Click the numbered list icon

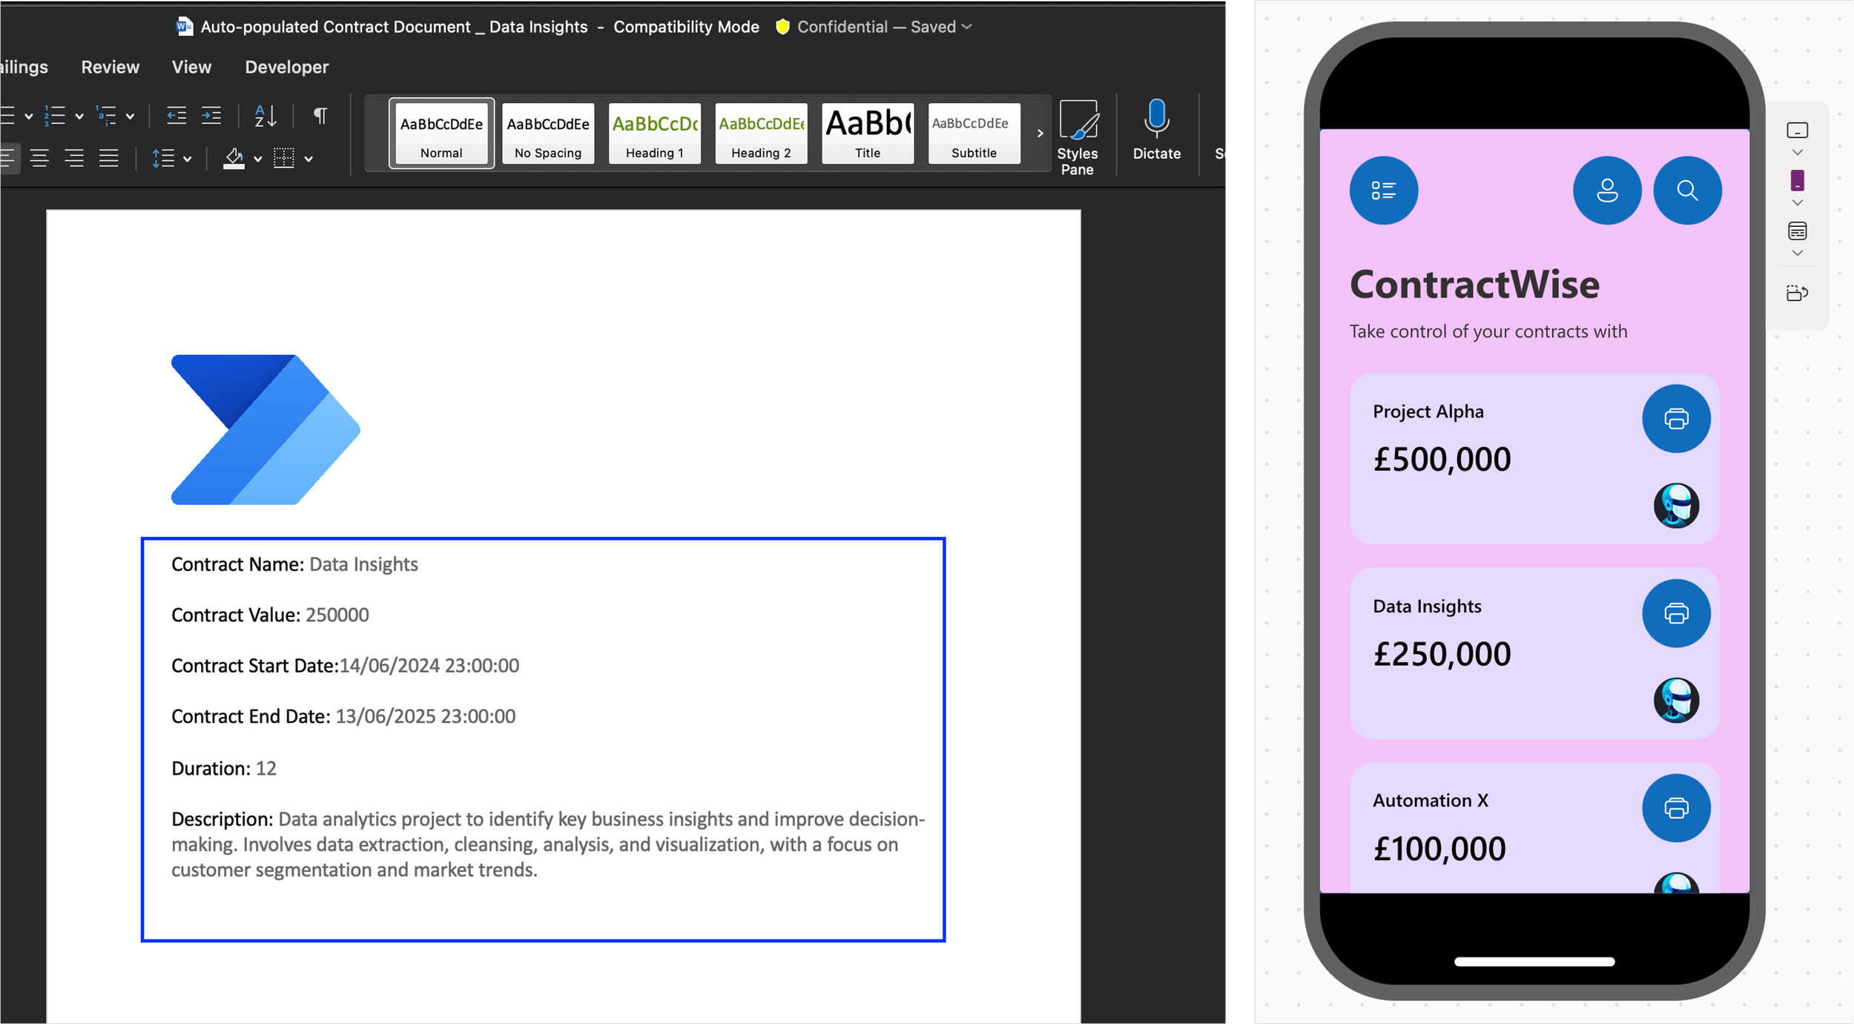[54, 116]
